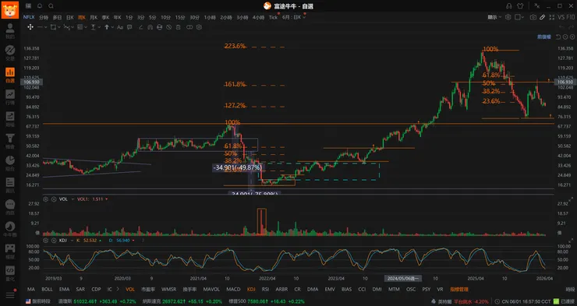Open the customer service headset icon
This screenshot has height=306, width=577.
point(509,6)
